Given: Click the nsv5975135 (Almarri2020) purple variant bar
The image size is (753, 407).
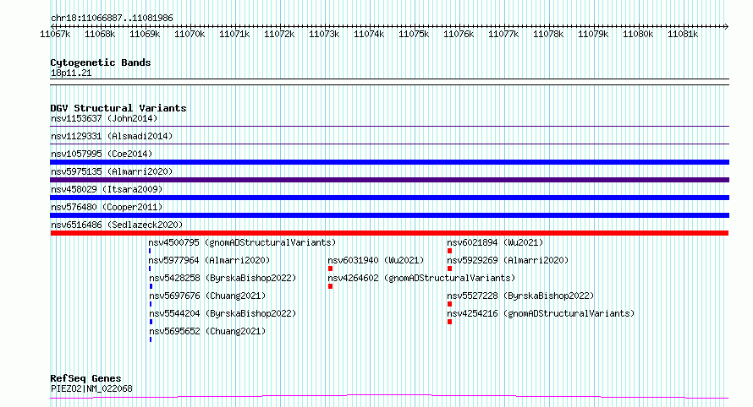Looking at the screenshot, I should 389,180.
